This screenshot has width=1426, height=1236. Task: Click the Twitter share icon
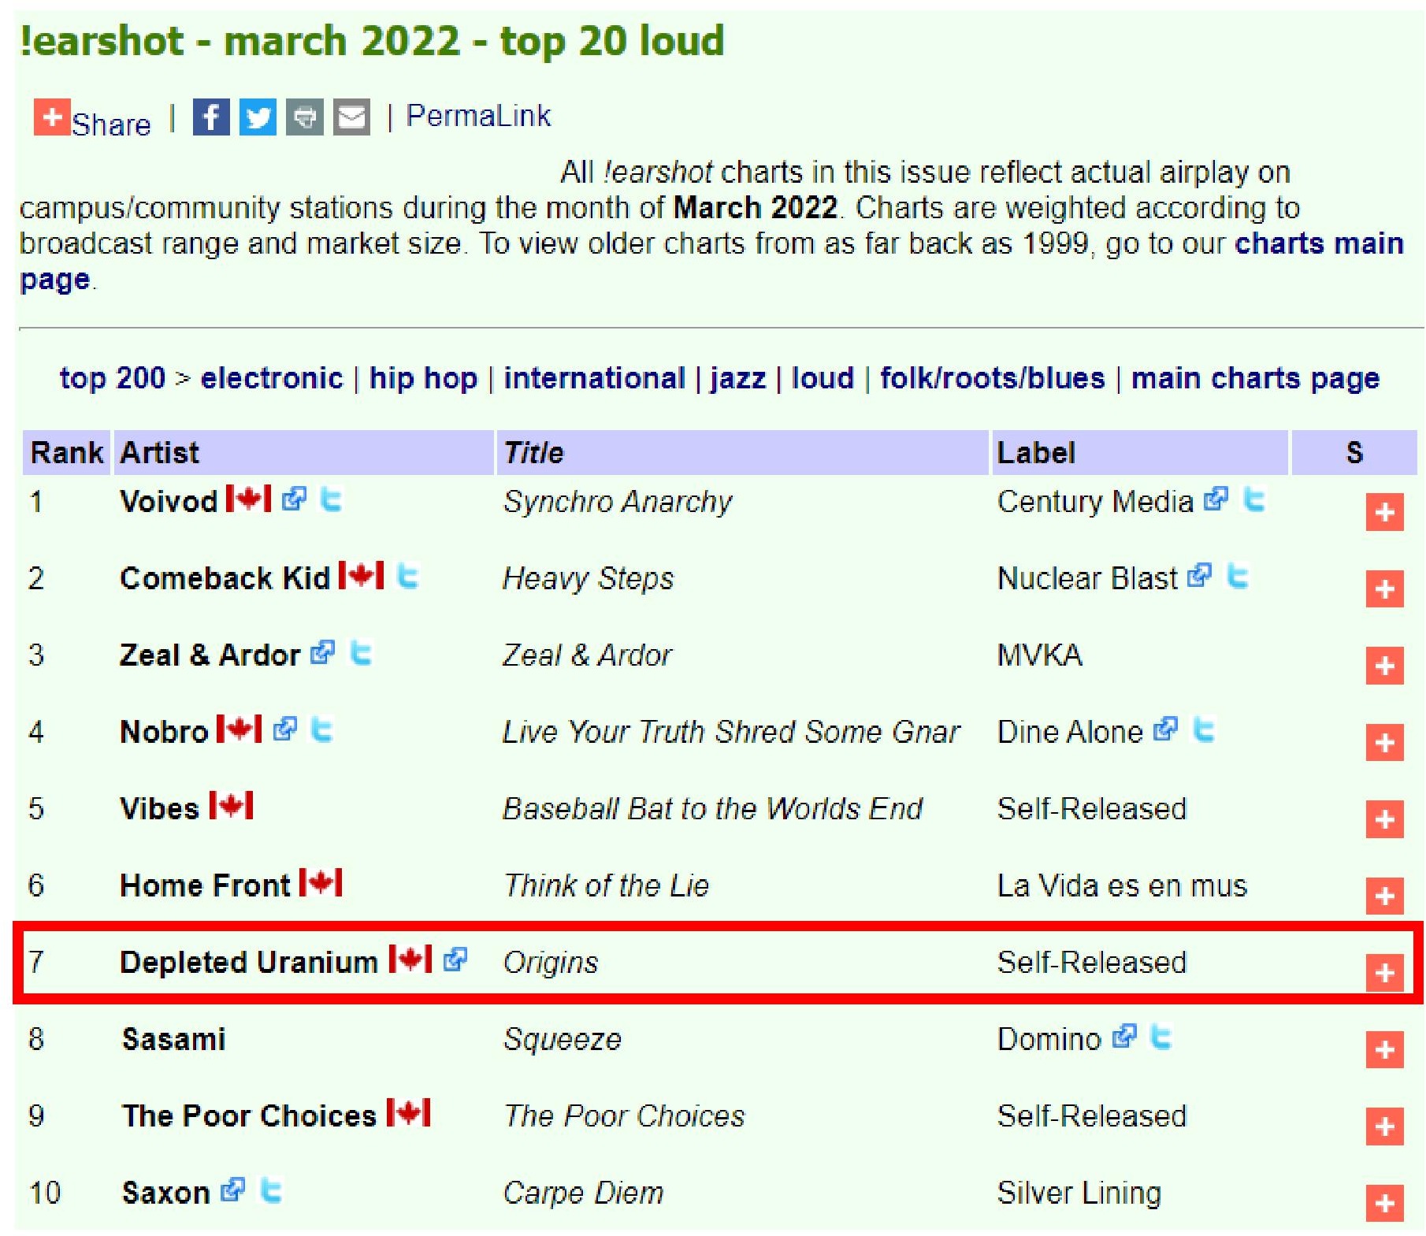tap(257, 117)
